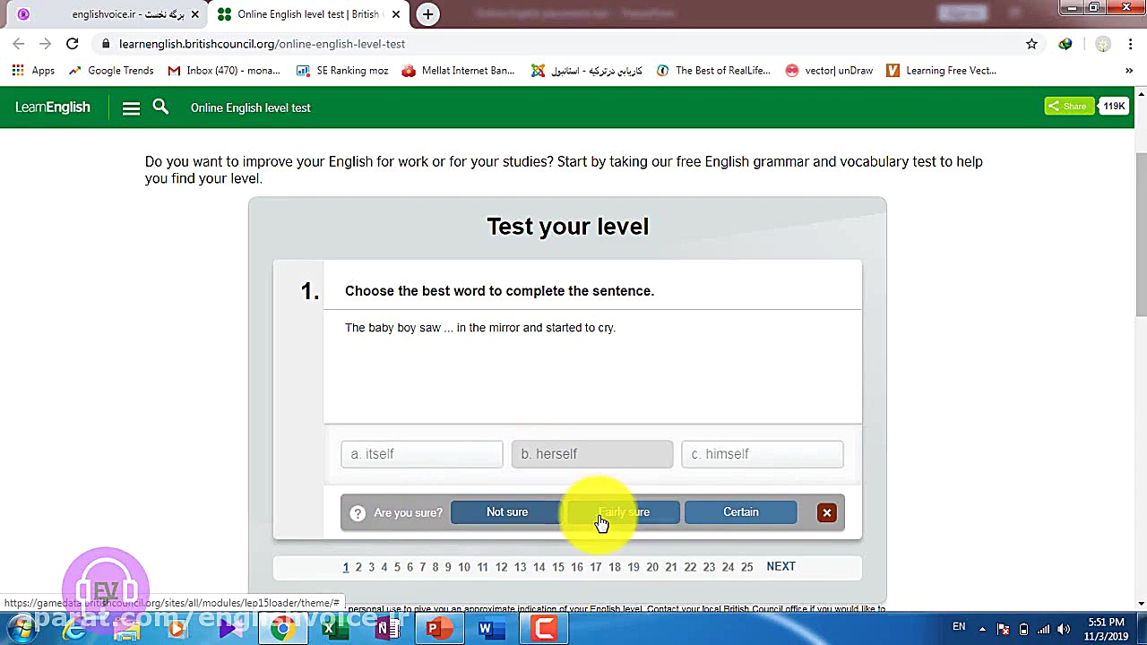Open the LearnEnglish hamburger menu

click(x=131, y=108)
